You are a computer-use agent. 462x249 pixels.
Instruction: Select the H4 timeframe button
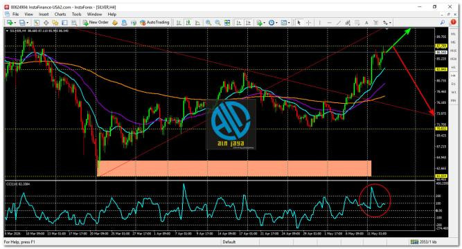454,75
